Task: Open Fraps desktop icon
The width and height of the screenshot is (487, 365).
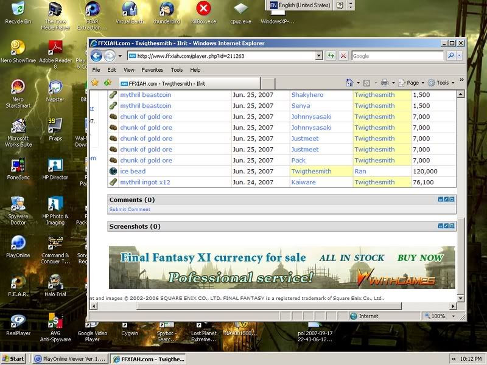Action: click(55, 130)
